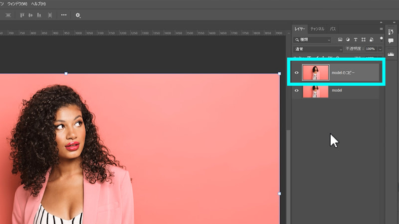
Task: Toggle the layer filtering on/off switch
Action: 381,39
